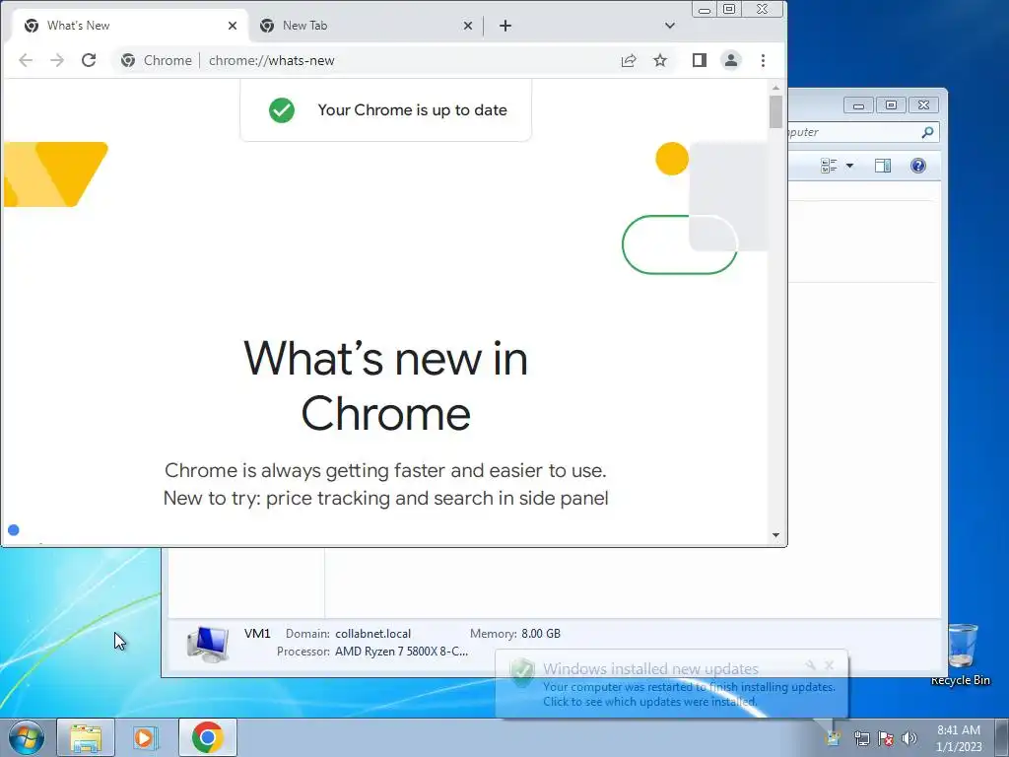Click the 'What's new in Chrome' heading
1009x757 pixels.
click(386, 385)
